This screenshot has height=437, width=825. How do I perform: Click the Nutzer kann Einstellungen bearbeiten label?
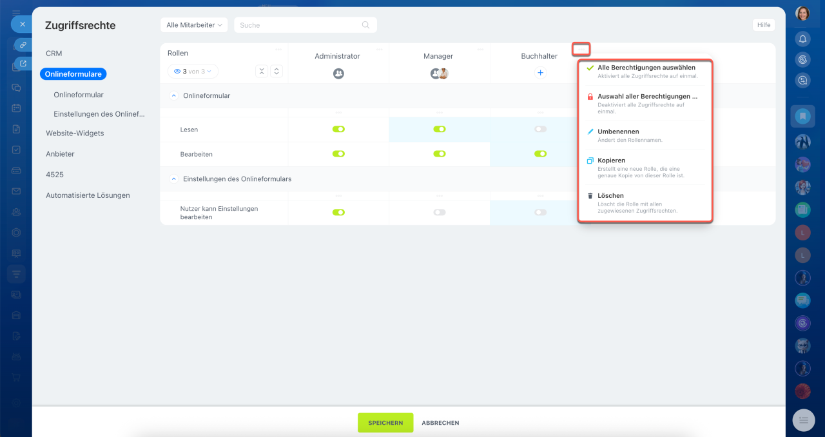click(219, 213)
